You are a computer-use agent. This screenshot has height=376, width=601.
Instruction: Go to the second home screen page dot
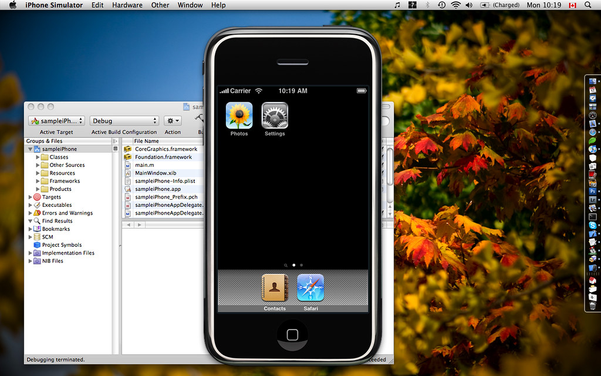click(x=302, y=265)
